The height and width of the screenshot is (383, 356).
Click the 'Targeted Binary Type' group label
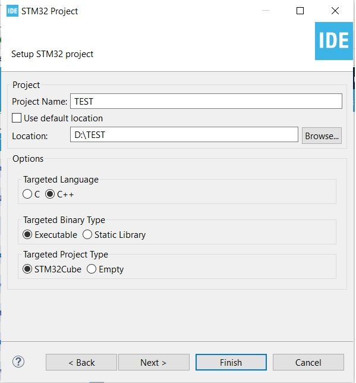click(x=64, y=220)
